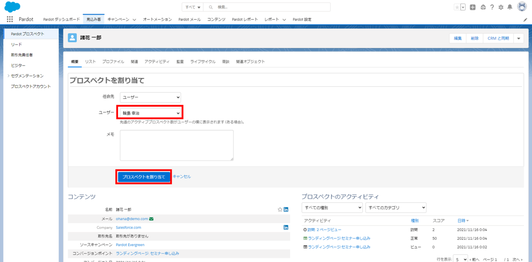Click the Salesforce cloud logo
This screenshot has width=532, height=262.
click(x=12, y=7)
